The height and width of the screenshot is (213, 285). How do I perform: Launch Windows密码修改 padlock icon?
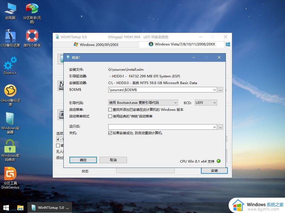10,150
